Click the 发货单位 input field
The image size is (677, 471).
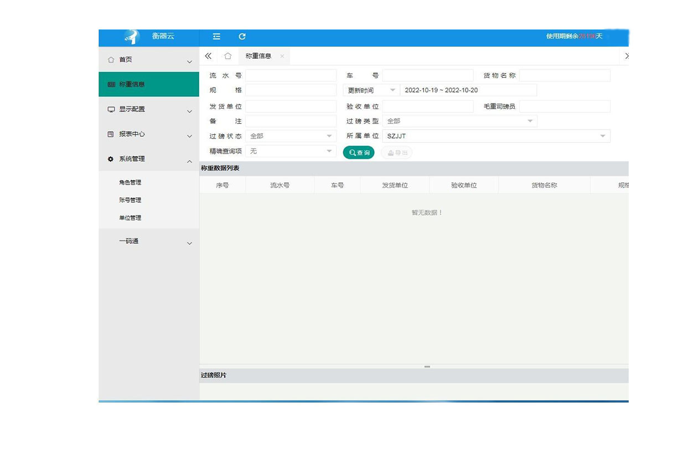tap(291, 106)
